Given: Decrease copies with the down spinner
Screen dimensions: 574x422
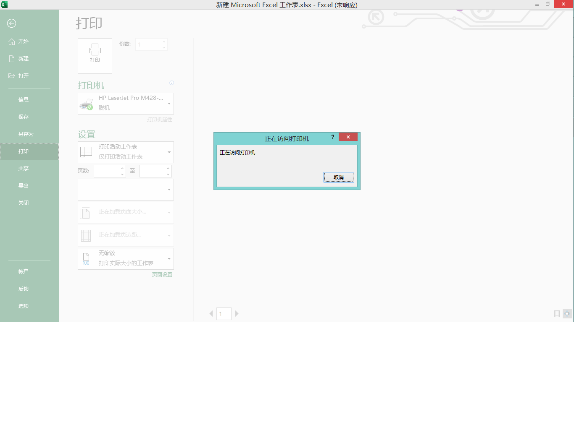Looking at the screenshot, I should click(x=164, y=47).
